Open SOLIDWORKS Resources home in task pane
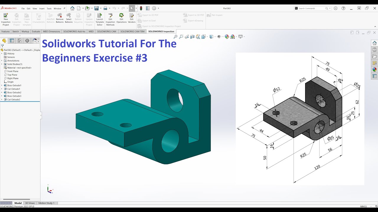This screenshot has height=212, width=378. pyautogui.click(x=374, y=43)
